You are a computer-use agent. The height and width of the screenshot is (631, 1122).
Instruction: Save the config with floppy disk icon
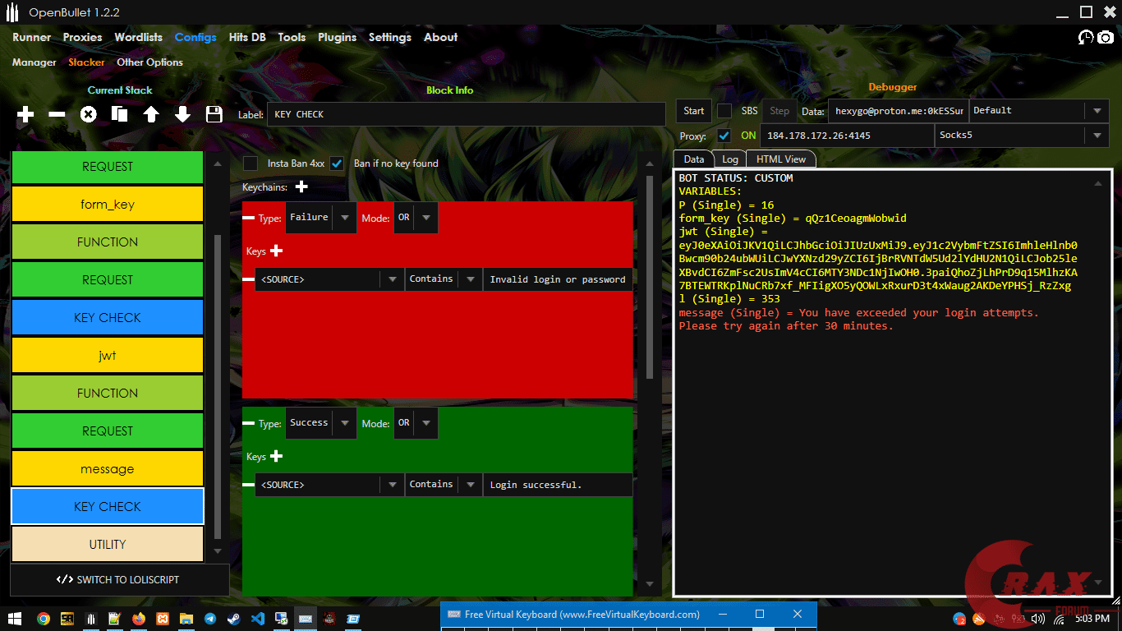click(x=214, y=115)
